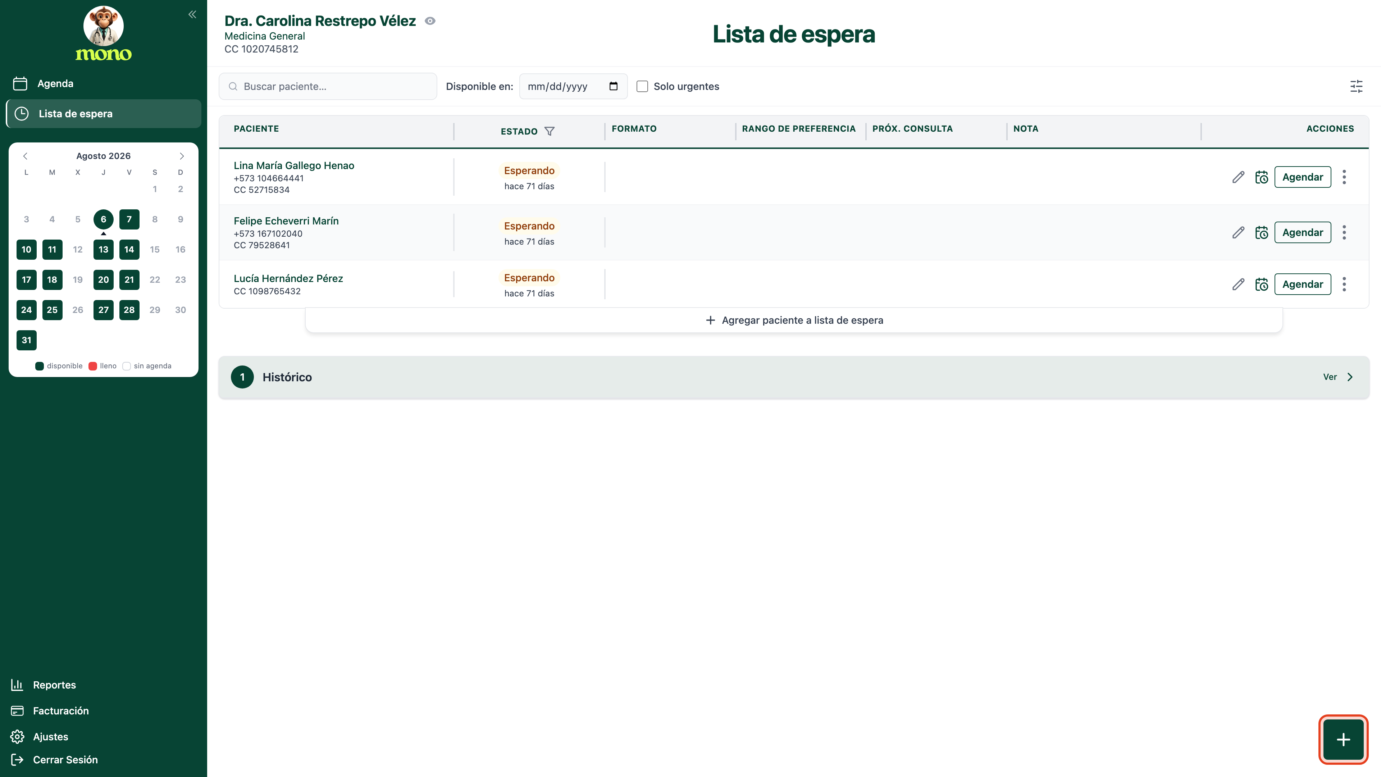Click Agendar for Lucía Hernández Pérez
The image size is (1381, 777).
[1303, 284]
